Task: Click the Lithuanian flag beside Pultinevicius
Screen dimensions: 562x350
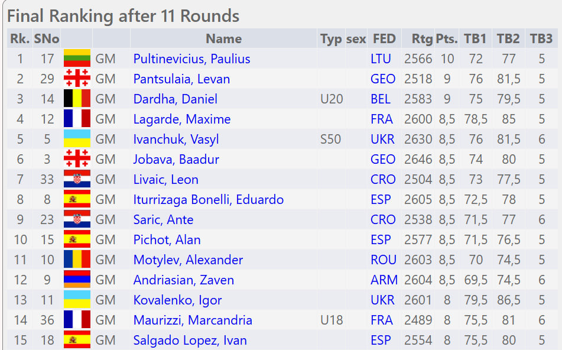Action: 77,59
